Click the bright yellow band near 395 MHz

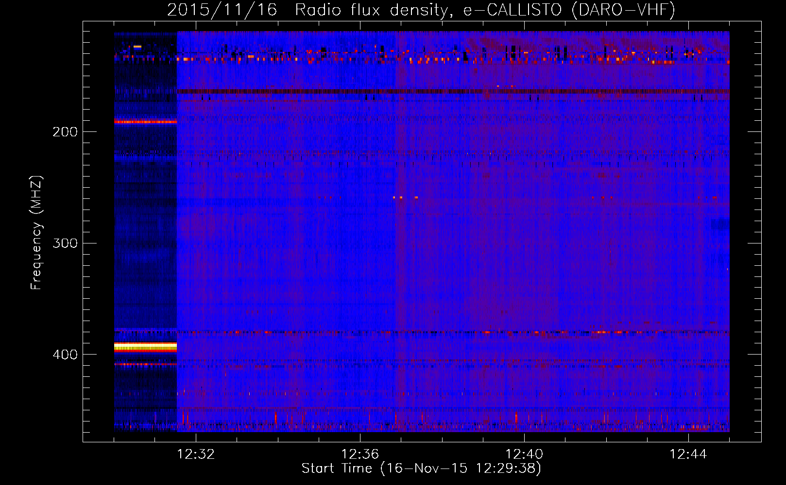click(x=145, y=347)
